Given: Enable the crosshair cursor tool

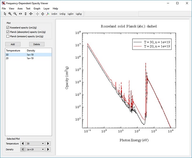Looking at the screenshot, I should (37, 14).
